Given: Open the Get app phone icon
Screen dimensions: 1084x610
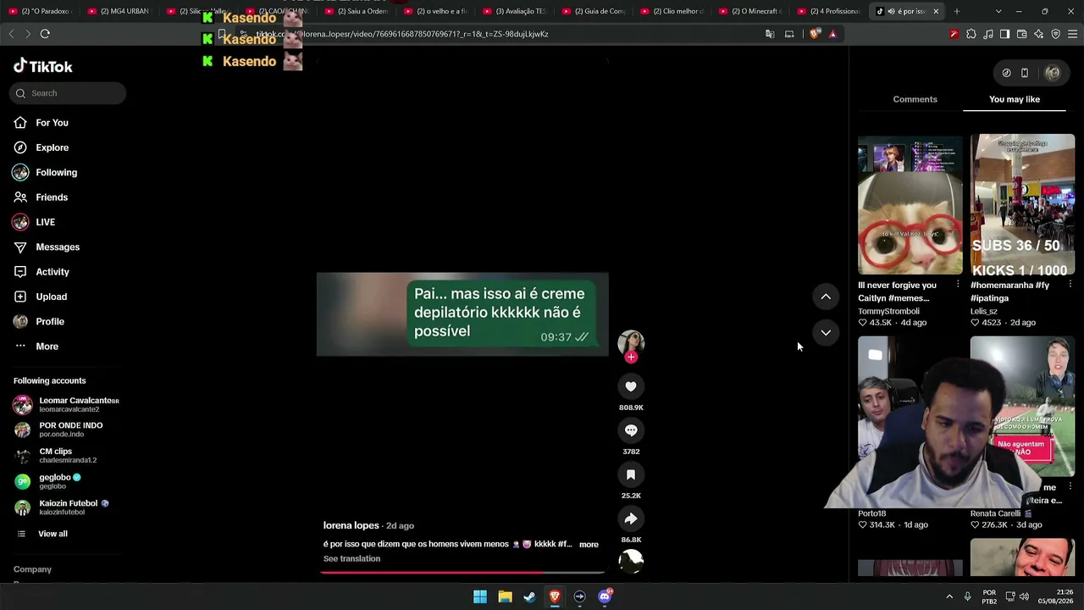Looking at the screenshot, I should (1025, 73).
